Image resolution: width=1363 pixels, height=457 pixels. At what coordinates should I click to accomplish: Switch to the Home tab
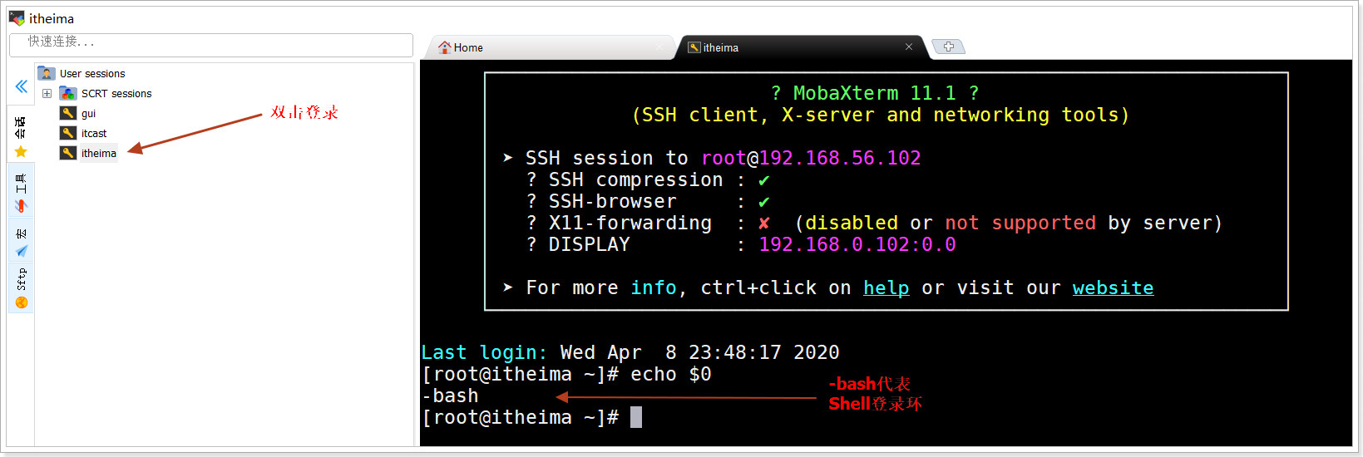point(549,47)
